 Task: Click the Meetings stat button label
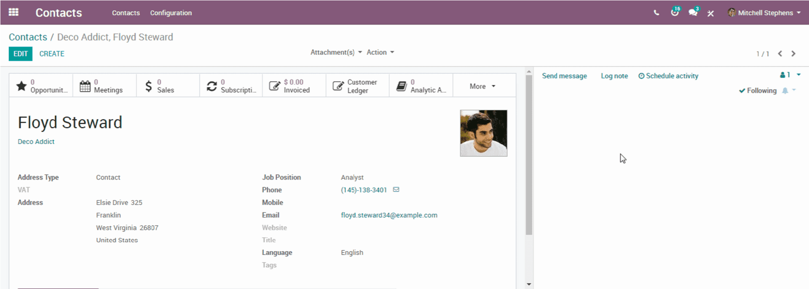pos(108,90)
